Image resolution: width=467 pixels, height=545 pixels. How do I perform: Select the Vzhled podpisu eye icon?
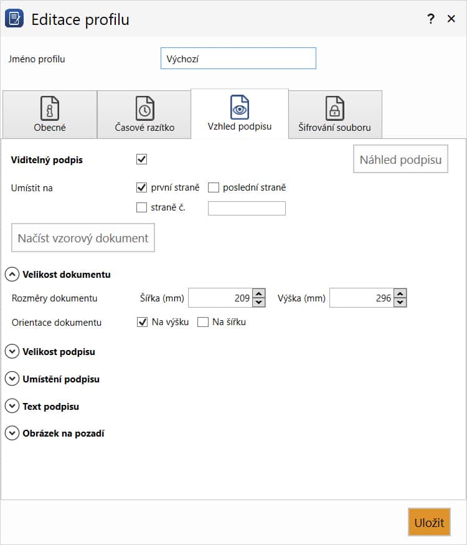coord(240,107)
